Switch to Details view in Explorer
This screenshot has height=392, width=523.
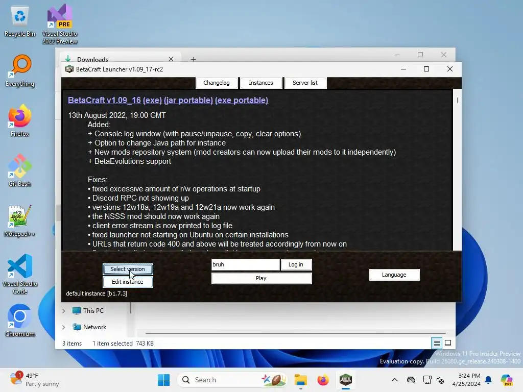coord(437,343)
